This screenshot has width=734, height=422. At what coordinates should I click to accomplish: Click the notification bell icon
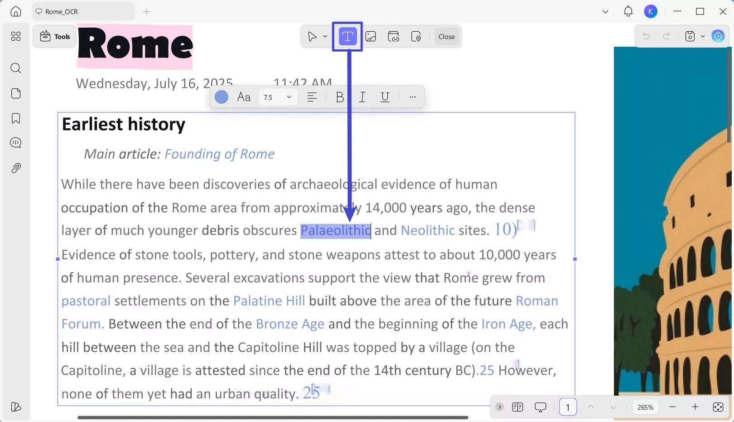[x=628, y=12]
